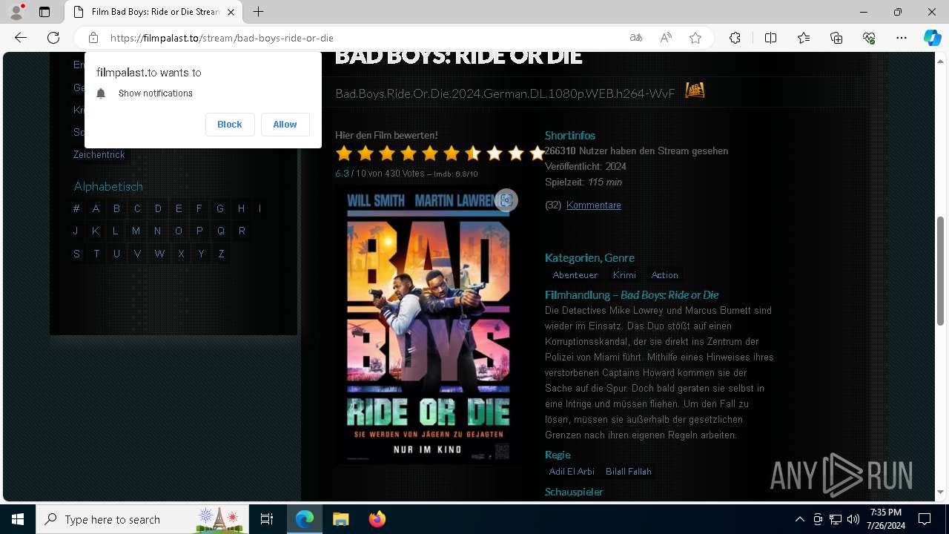Browse films starting with G

[220, 209]
